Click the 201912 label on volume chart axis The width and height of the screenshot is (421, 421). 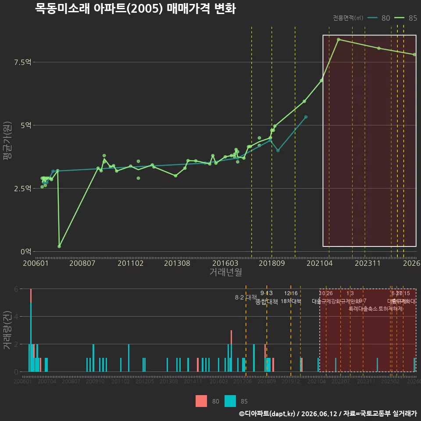(x=290, y=381)
